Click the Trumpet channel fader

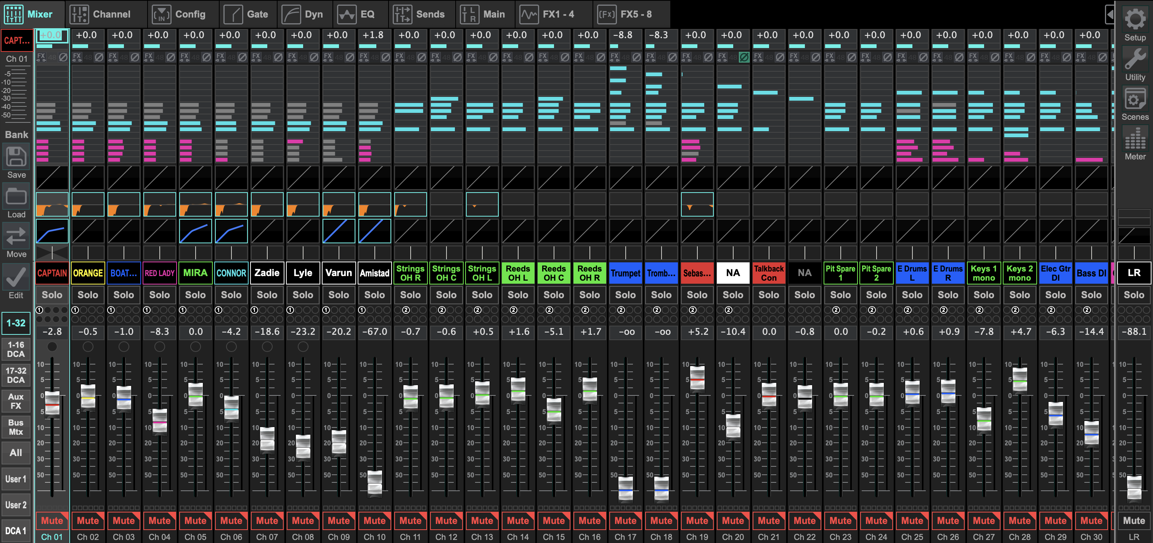point(625,490)
